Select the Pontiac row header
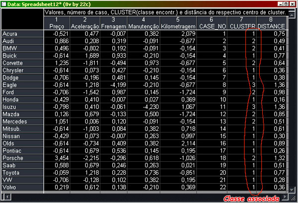Viewport: 298px width, 203px height. (22, 151)
